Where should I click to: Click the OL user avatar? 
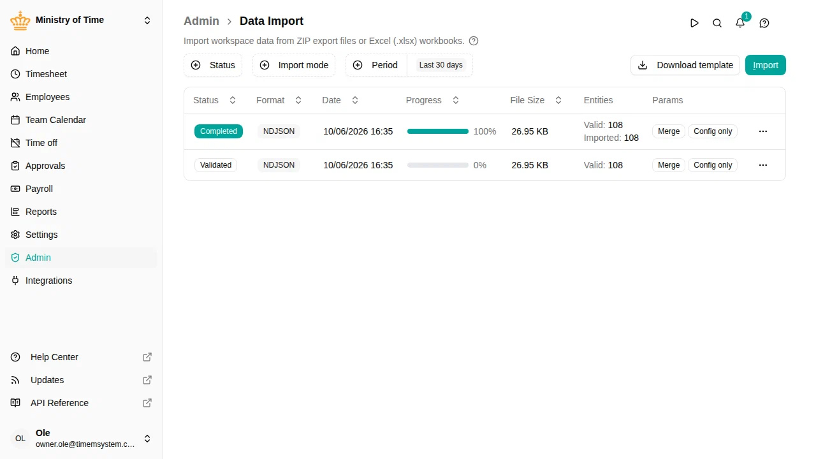click(x=20, y=439)
